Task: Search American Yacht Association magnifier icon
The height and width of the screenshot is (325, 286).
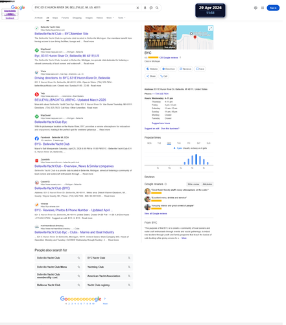Action: (129, 276)
